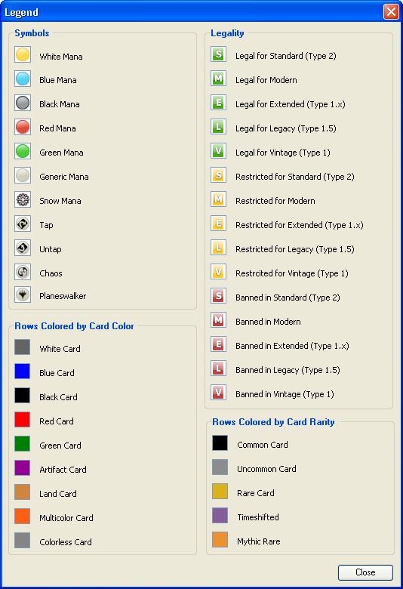Screen dimensions: 403x589
Task: Select the yellow Restricted for Modern icon
Action: pyautogui.click(x=218, y=199)
